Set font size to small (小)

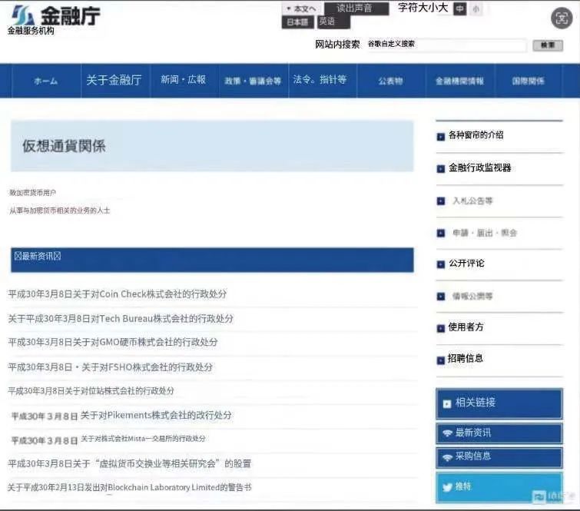476,8
